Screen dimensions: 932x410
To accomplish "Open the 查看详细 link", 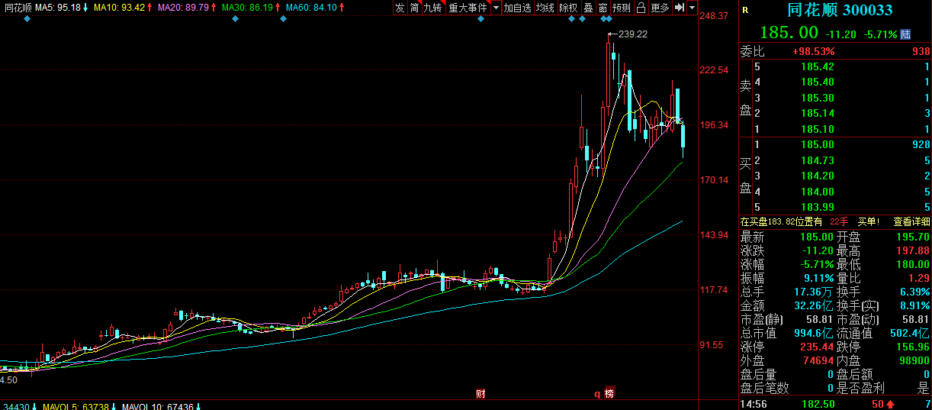I will point(912,221).
